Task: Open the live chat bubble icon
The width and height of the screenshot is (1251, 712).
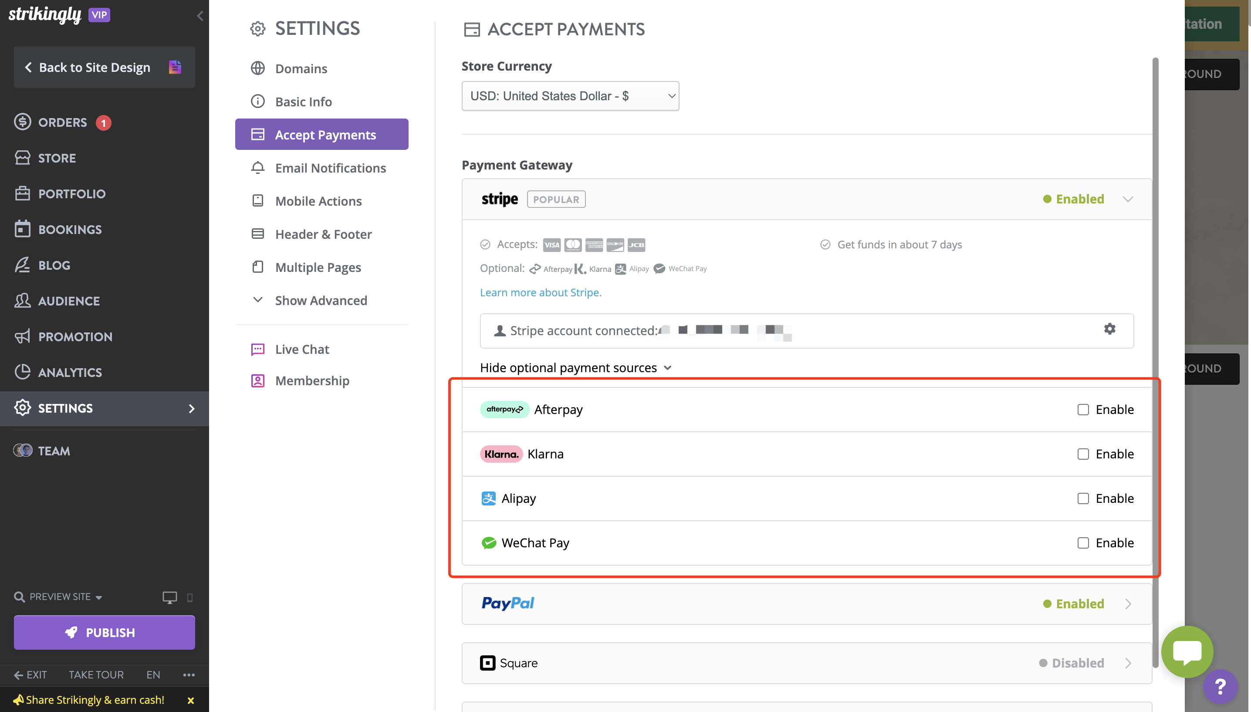Action: tap(1187, 651)
